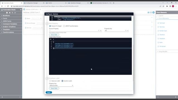Click the search icon in Target Data Preview
The image size is (178, 100).
point(51,39)
